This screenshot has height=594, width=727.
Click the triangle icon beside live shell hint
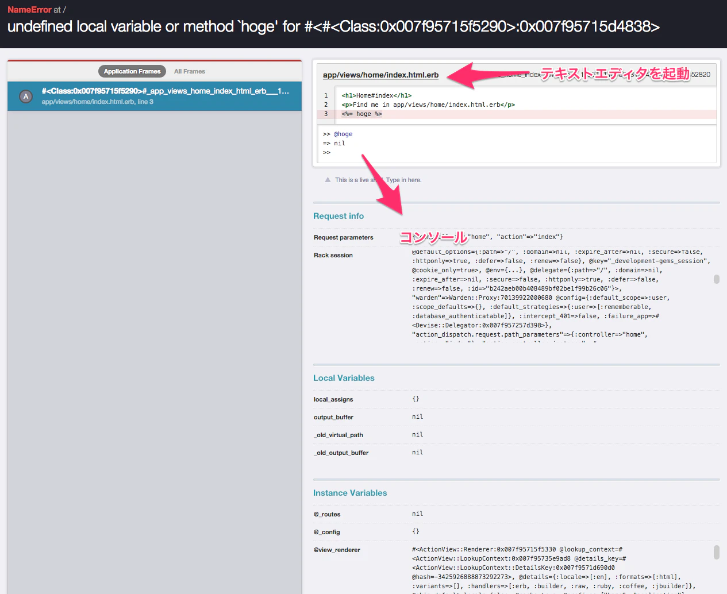point(328,180)
